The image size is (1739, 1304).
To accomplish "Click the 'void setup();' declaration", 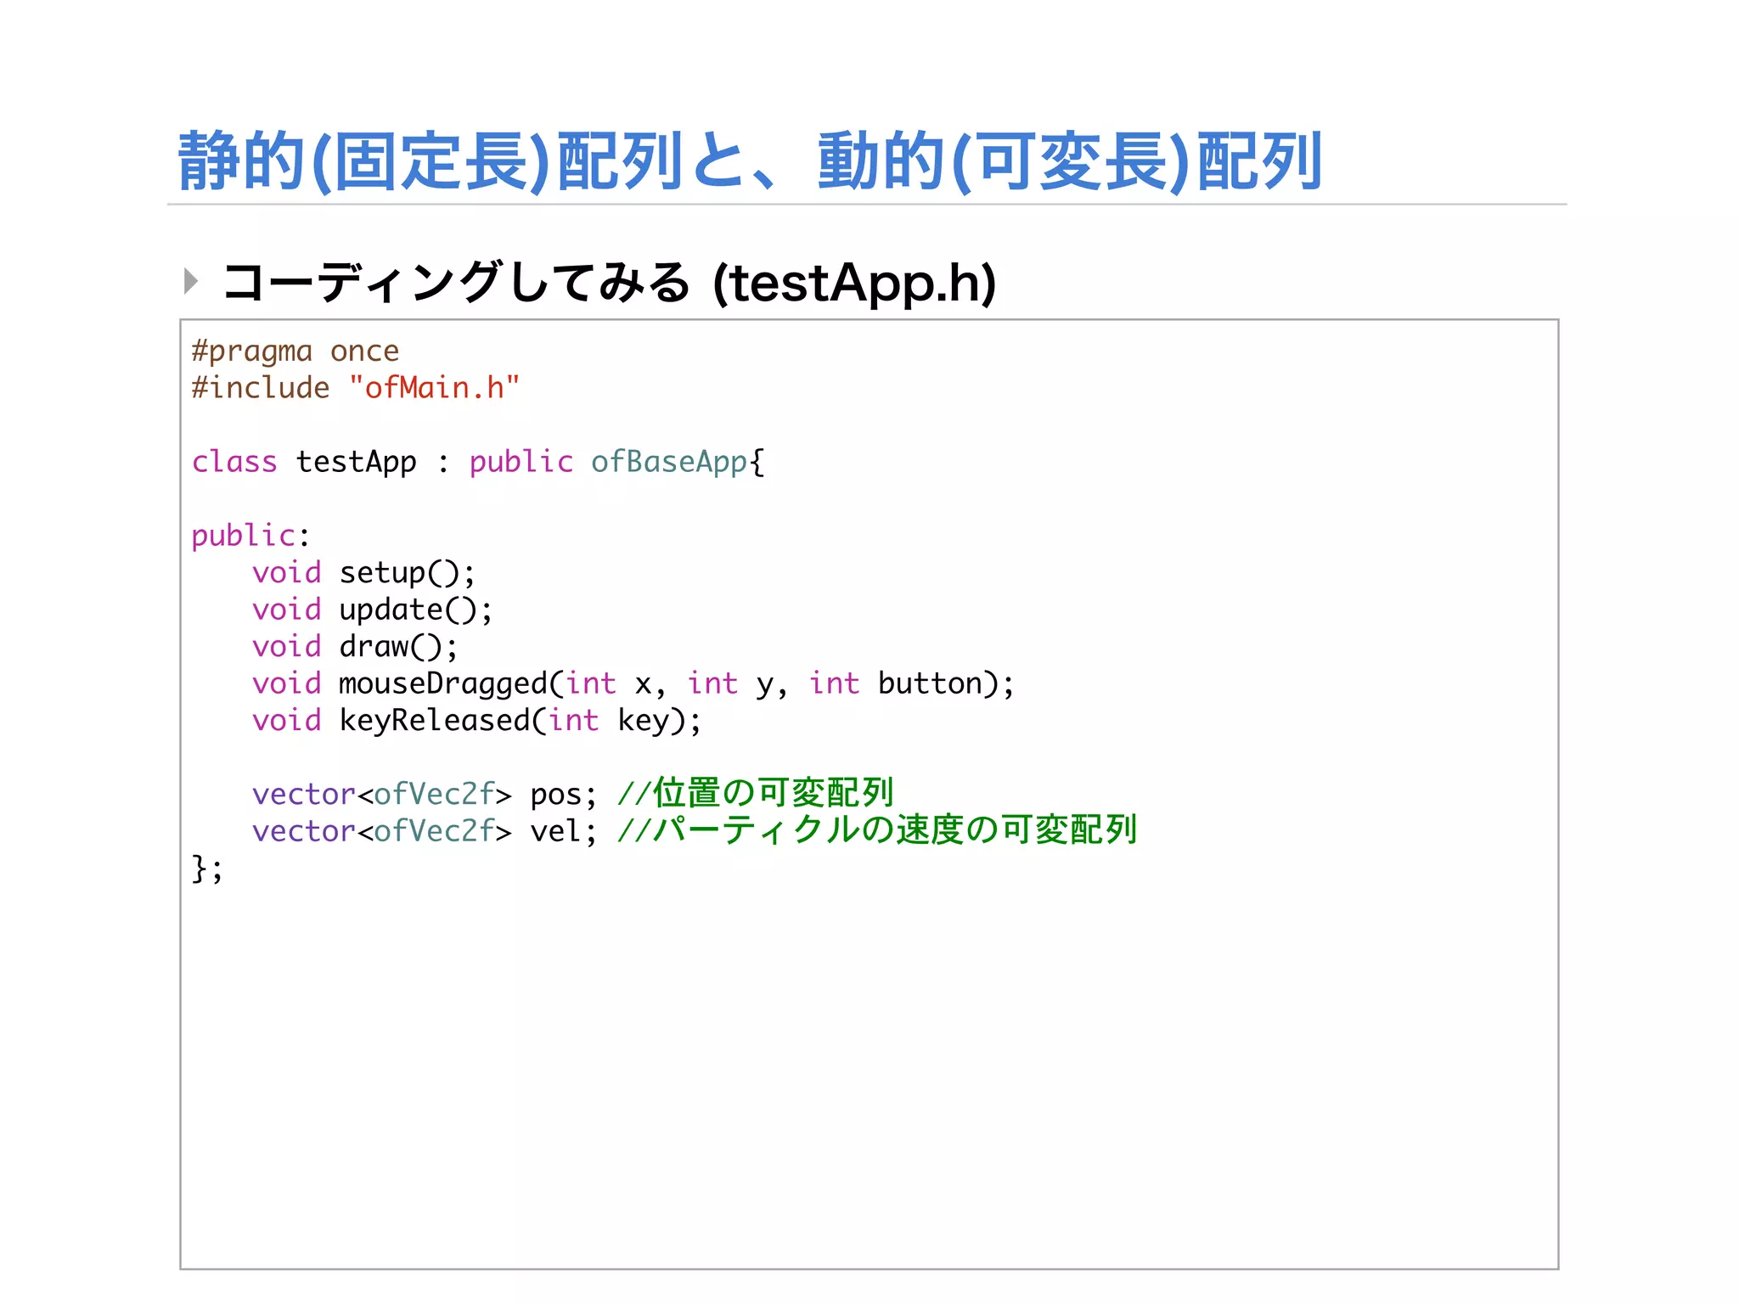I will [x=364, y=573].
